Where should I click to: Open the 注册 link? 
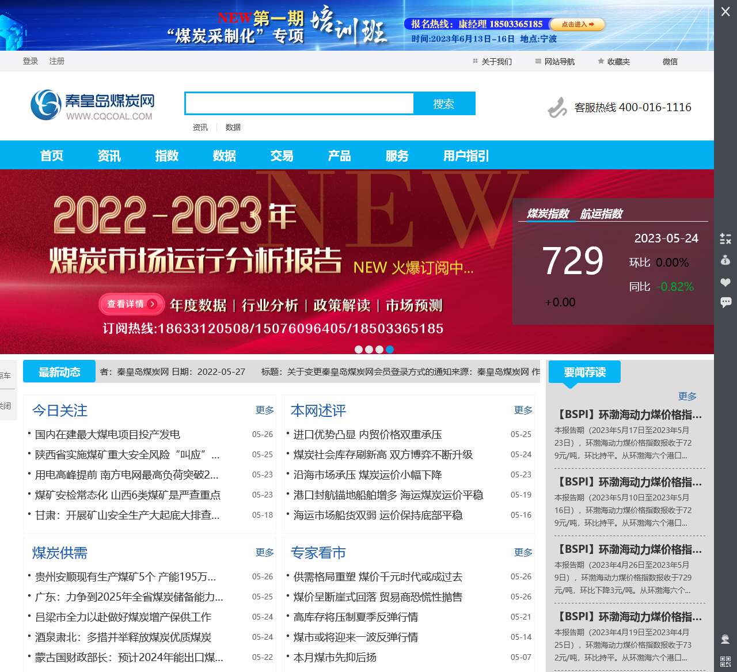[x=57, y=61]
